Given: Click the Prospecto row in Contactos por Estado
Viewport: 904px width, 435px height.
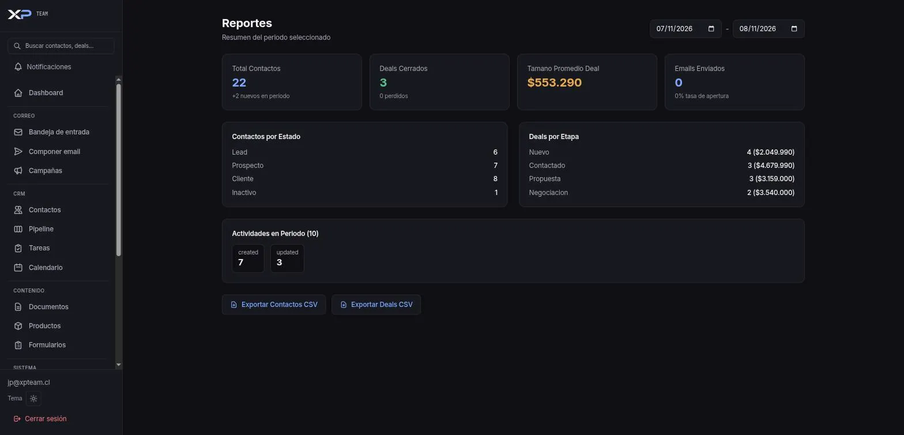Looking at the screenshot, I should click(x=364, y=166).
